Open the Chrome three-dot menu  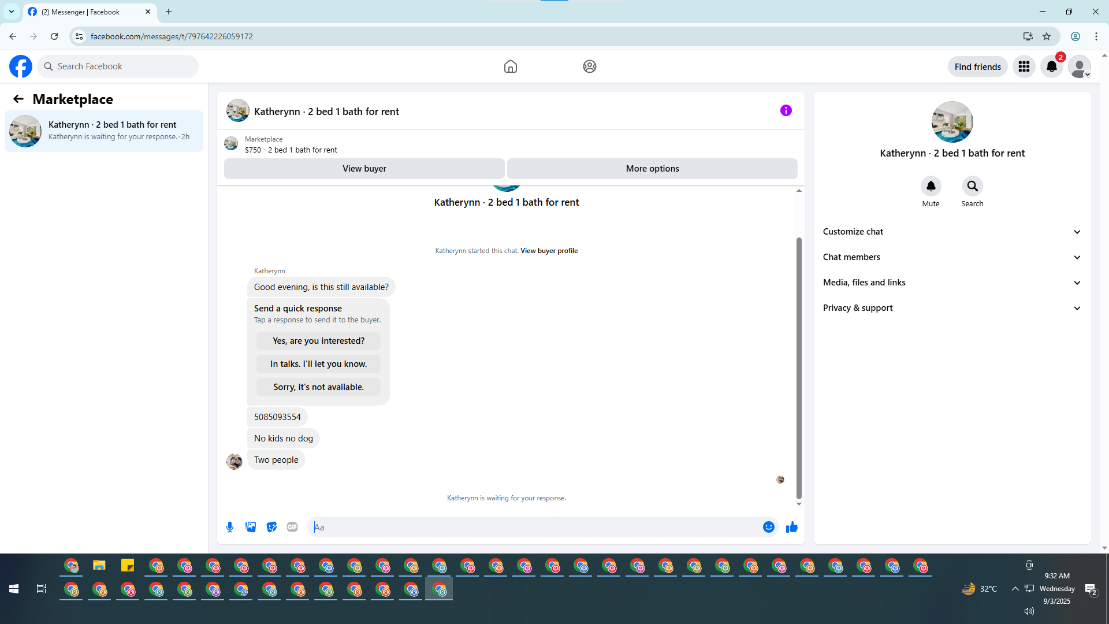[1096, 36]
